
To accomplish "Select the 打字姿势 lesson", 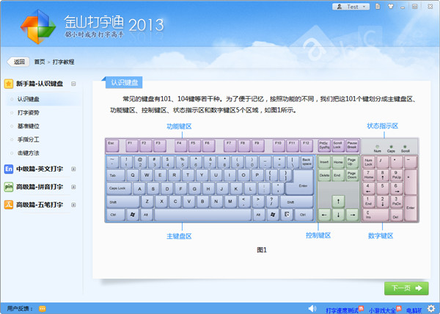I will tap(29, 112).
